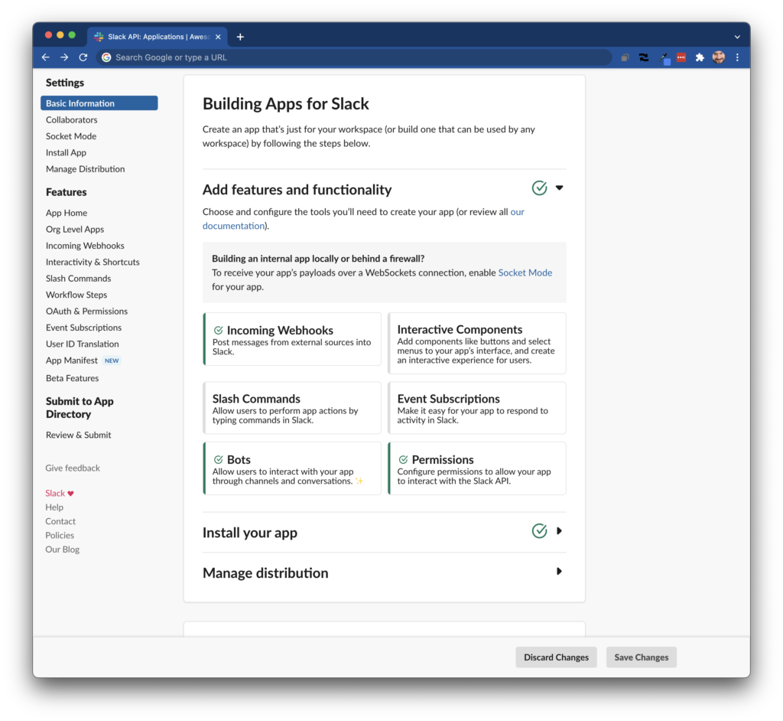This screenshot has width=783, height=721.
Task: Click the Save Changes button
Action: click(x=642, y=657)
